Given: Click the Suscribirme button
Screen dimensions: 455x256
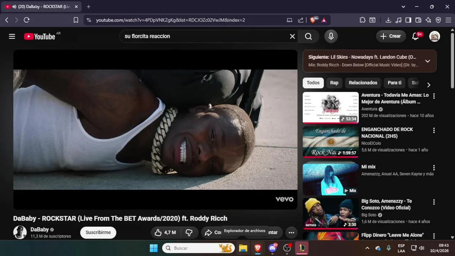Looking at the screenshot, I should (98, 233).
